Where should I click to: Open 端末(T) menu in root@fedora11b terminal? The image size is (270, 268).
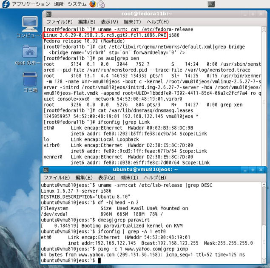[132, 22]
